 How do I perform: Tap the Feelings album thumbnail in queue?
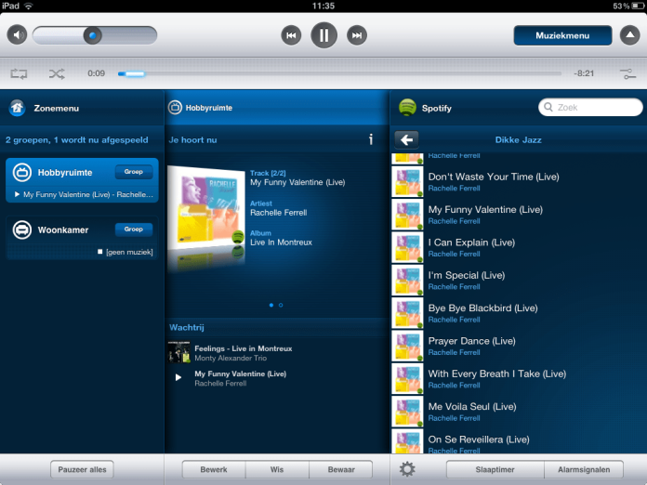[178, 352]
